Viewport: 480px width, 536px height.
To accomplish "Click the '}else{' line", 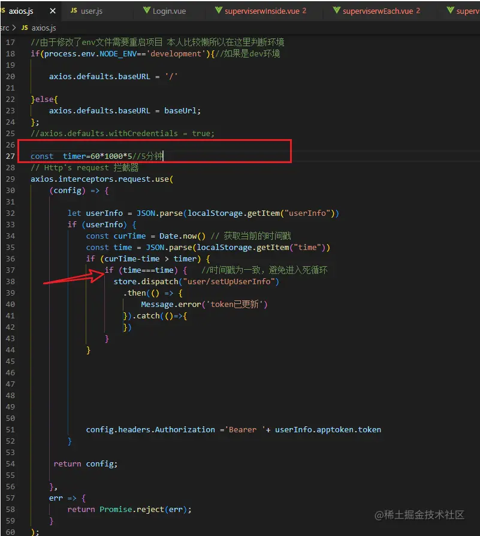I will click(x=44, y=100).
